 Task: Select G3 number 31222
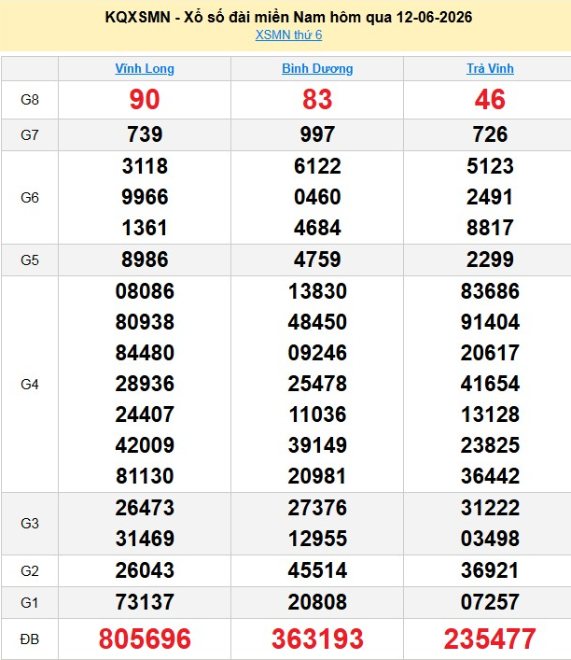pos(490,508)
